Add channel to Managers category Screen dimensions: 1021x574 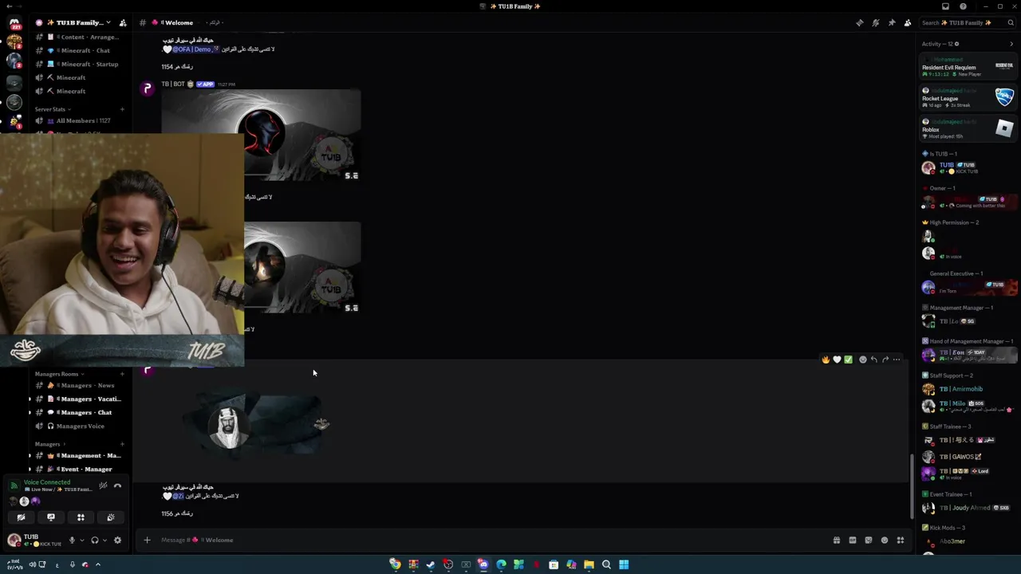click(122, 444)
